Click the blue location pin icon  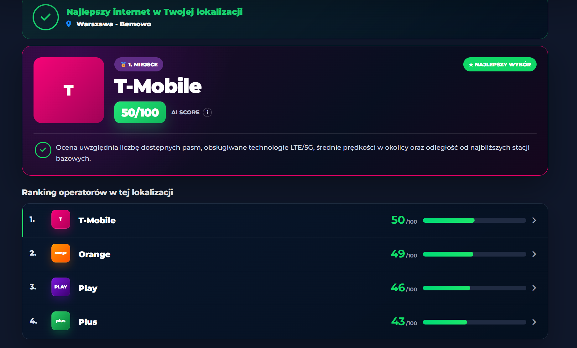[x=69, y=24]
